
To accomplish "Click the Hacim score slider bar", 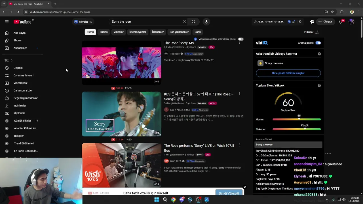I will coord(297,119).
